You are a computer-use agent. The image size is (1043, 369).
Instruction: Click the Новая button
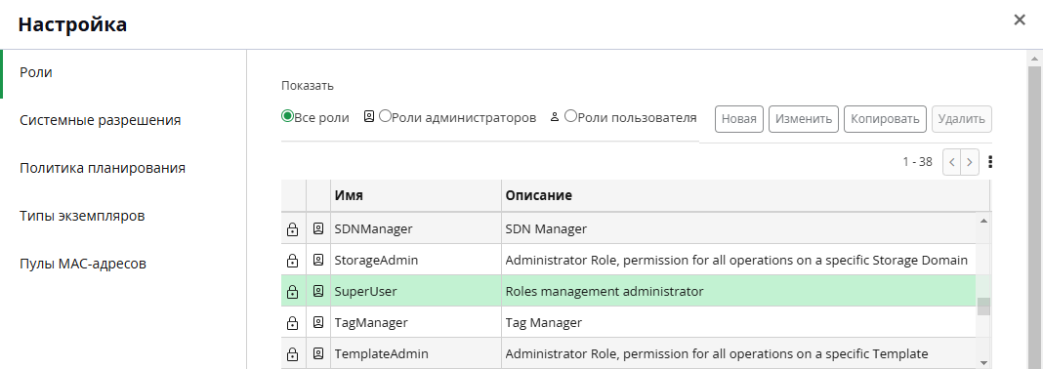tap(739, 119)
